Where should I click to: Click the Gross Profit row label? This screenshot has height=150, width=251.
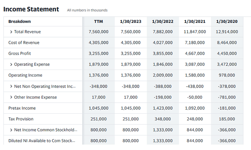point(20,53)
